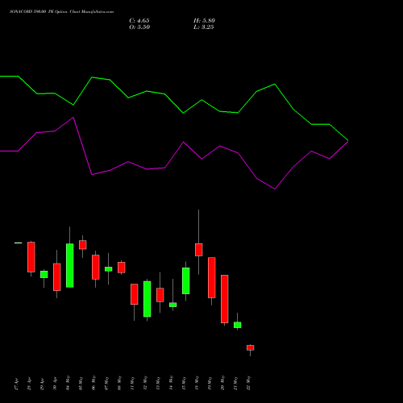Select the small green candlestick for 21 May

point(238,325)
